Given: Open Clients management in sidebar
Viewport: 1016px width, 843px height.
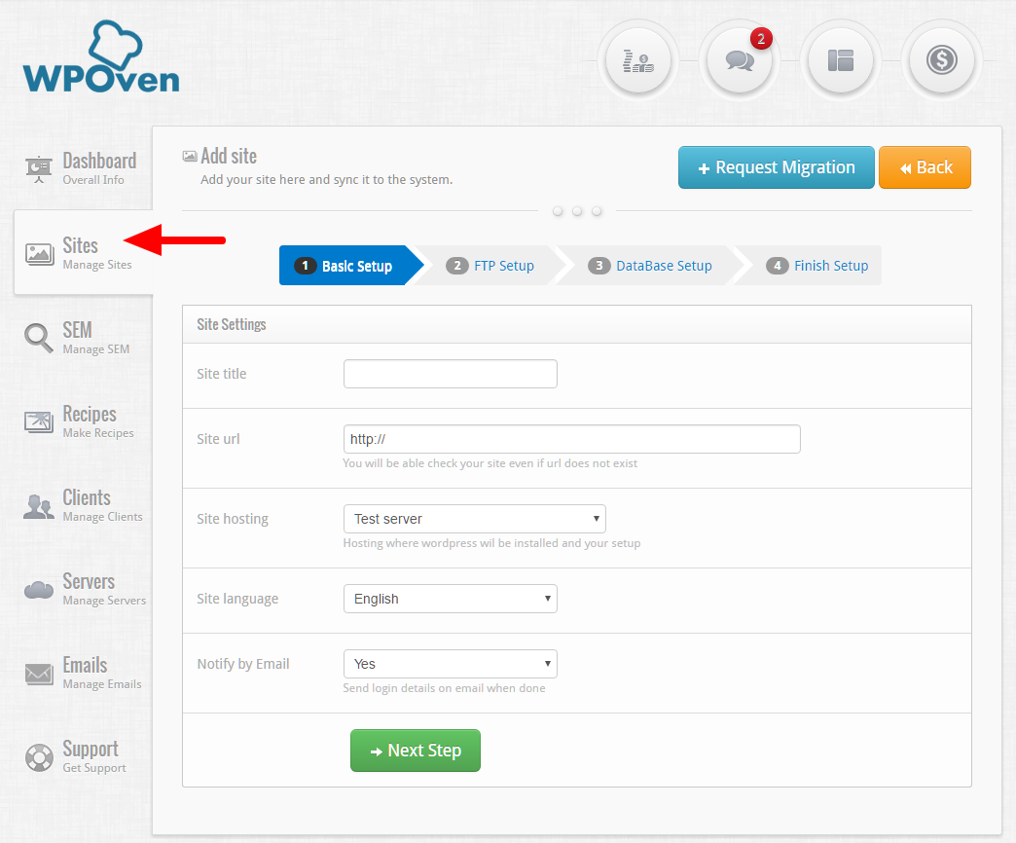Looking at the screenshot, I should point(84,505).
